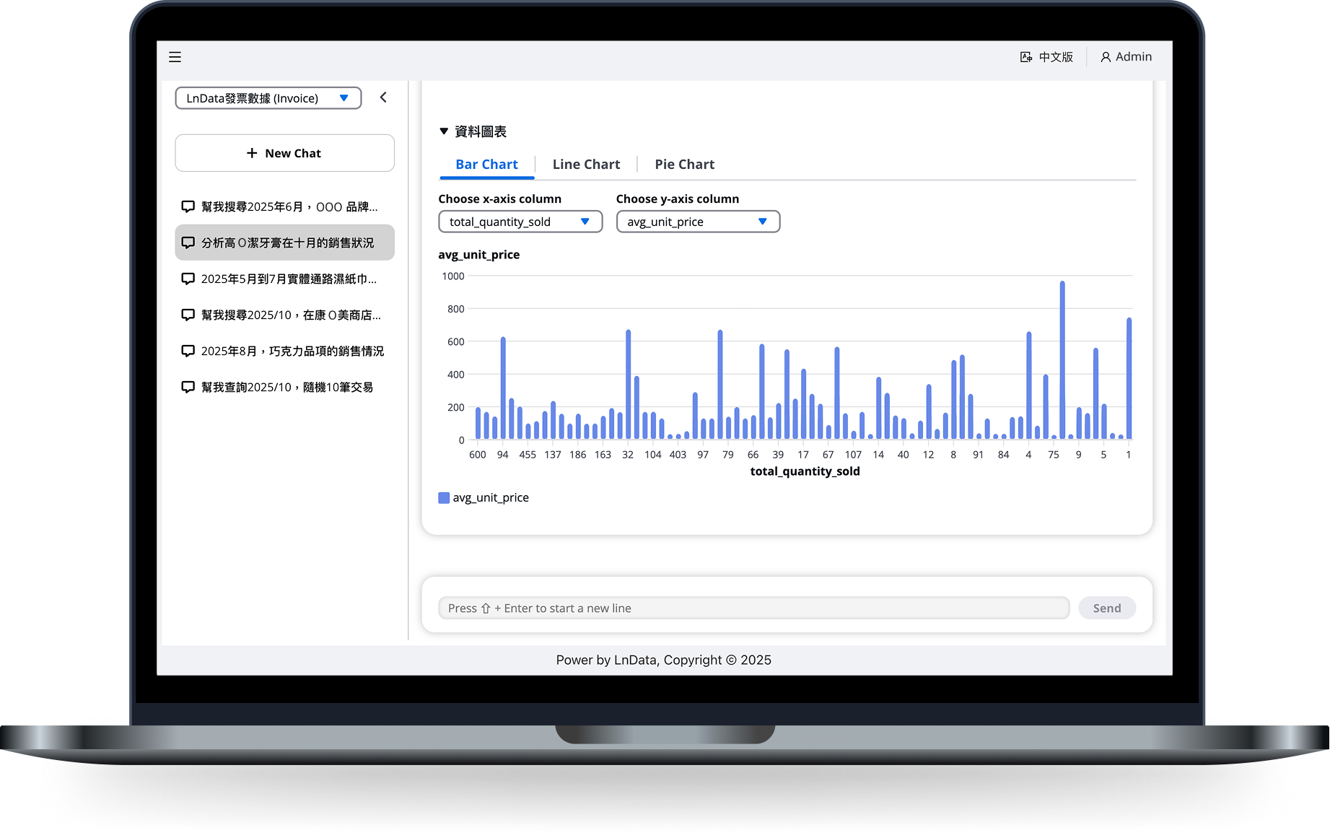Click the plus icon in New Chat
The width and height of the screenshot is (1330, 838).
point(252,153)
